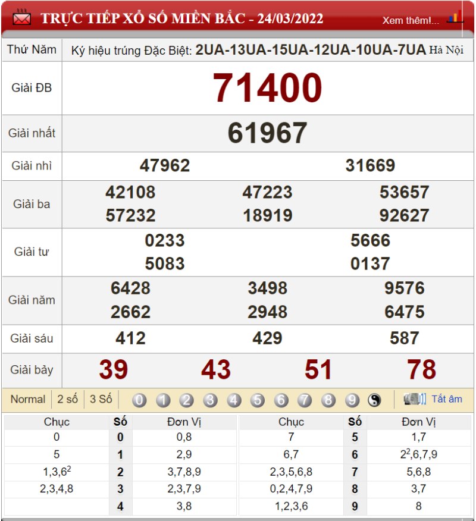Mute sound with 'Tắt âm' link
This screenshot has width=476, height=521.
point(447,398)
